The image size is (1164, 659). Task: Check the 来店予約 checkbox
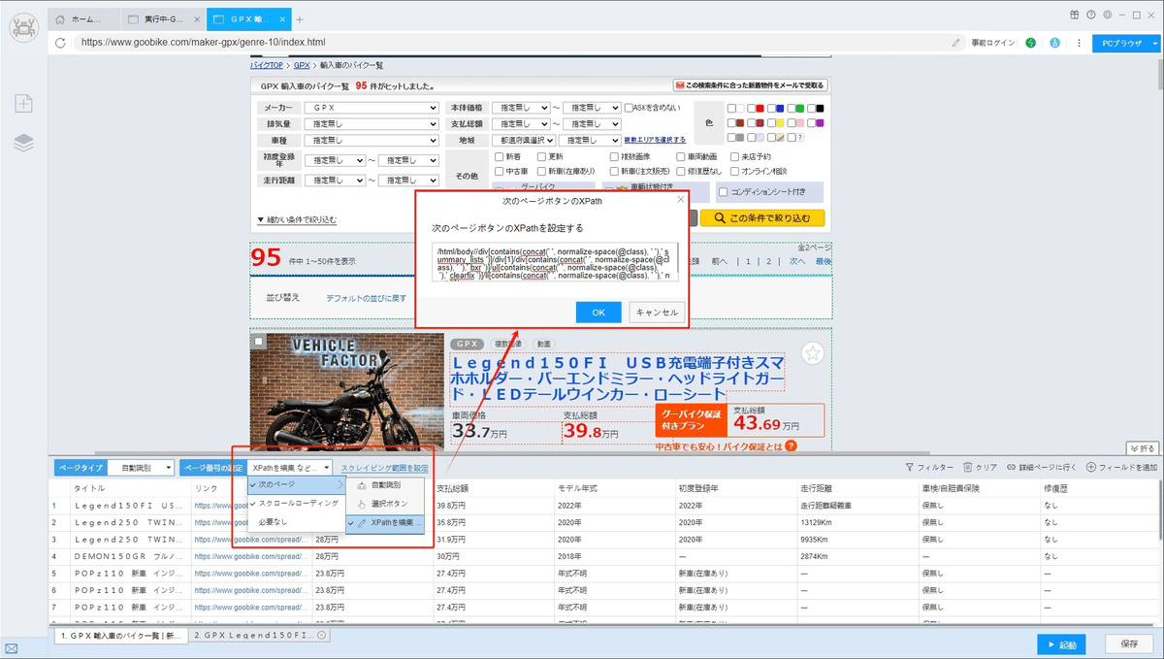(733, 156)
